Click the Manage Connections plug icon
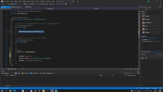The image size is (163, 92). tap(147, 9)
